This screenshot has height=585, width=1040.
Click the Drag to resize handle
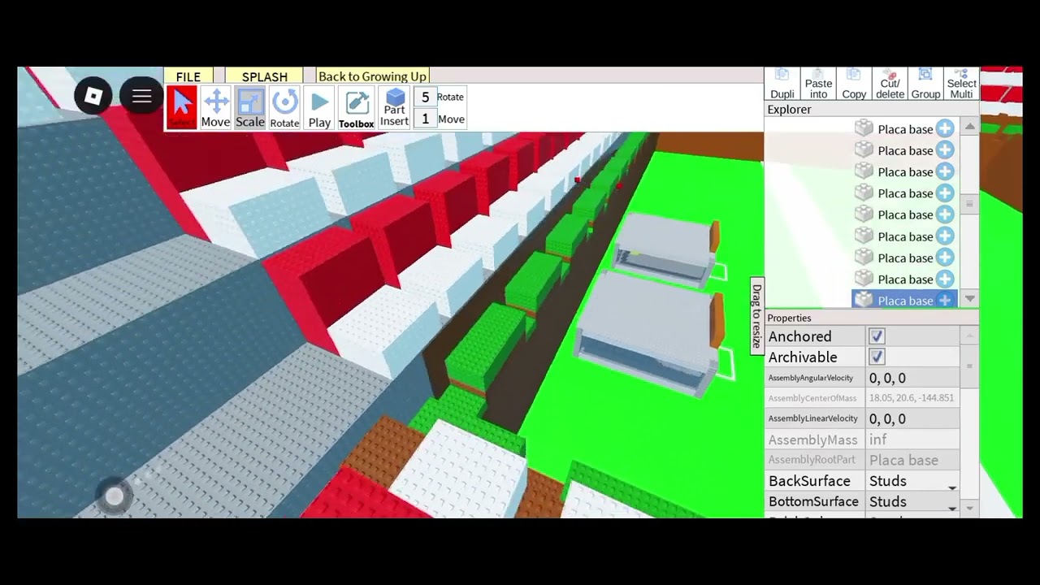756,314
